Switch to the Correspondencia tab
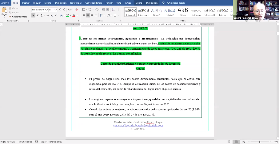279x144 pixels. coord(94,3)
